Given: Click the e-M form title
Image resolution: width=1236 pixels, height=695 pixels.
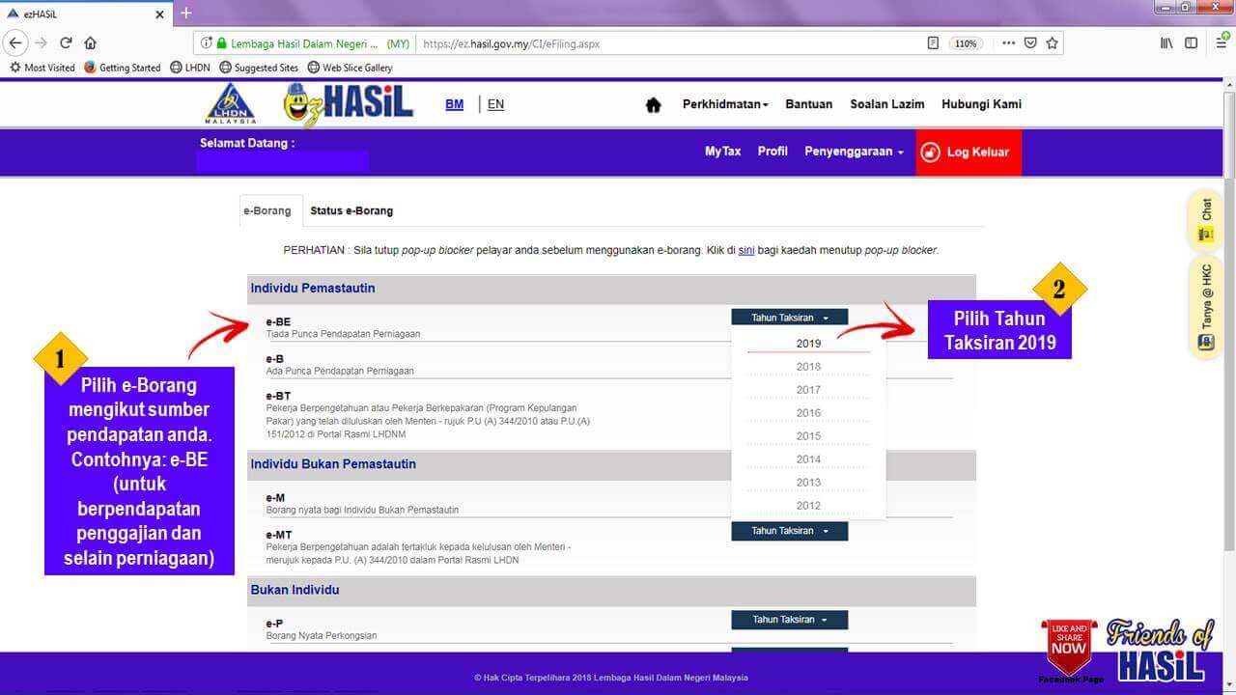Looking at the screenshot, I should tap(275, 498).
